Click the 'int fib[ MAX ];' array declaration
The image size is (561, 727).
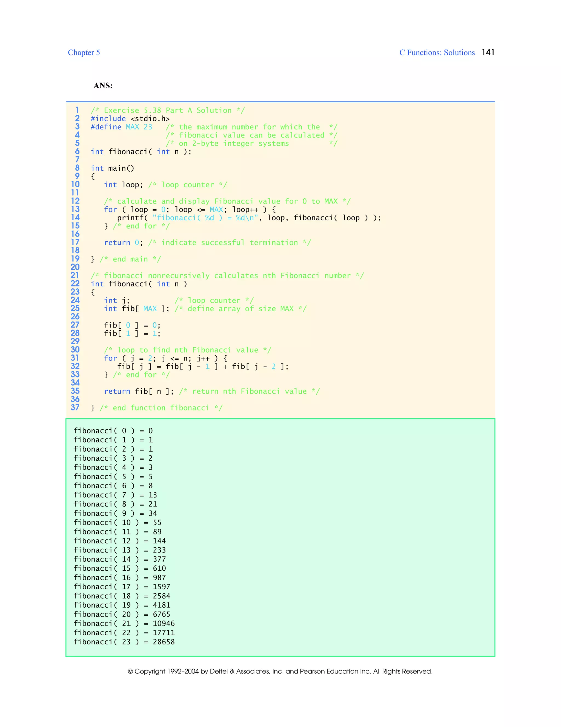(x=137, y=309)
